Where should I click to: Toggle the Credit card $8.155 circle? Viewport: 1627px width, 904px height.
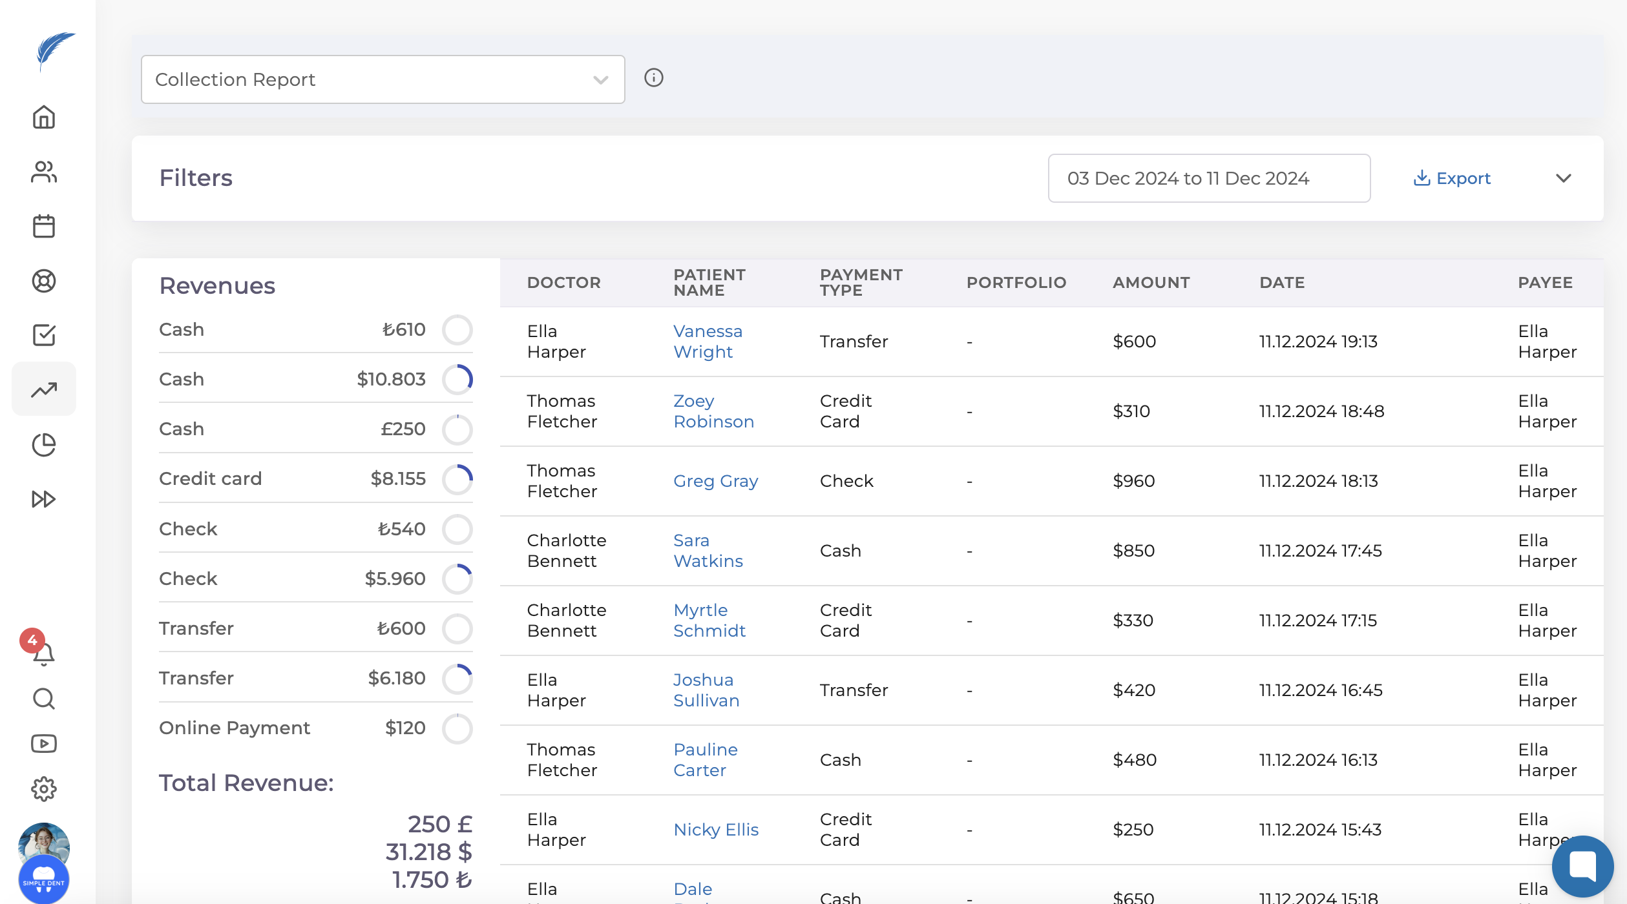(457, 479)
